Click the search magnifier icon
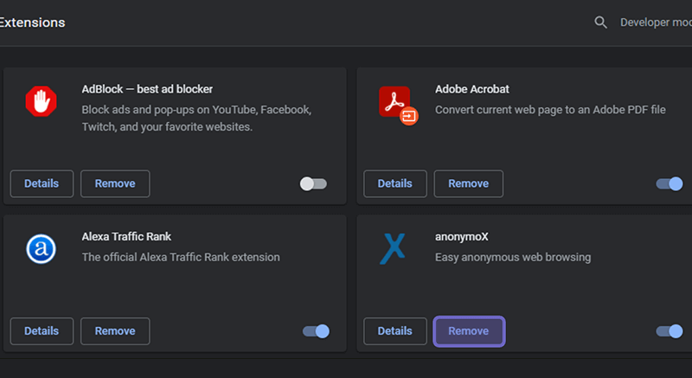 [600, 22]
